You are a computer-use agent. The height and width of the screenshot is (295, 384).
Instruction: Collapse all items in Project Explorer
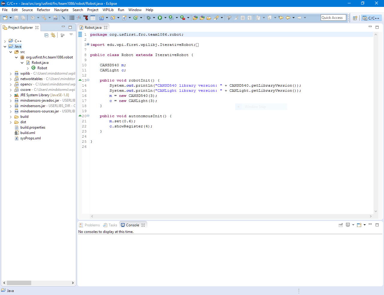46,35
